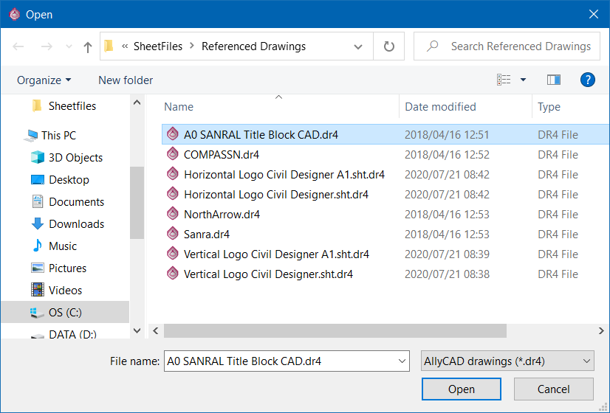610x413 pixels.
Task: Expand the AllyCAD drawings file type dropdown
Action: click(x=507, y=361)
